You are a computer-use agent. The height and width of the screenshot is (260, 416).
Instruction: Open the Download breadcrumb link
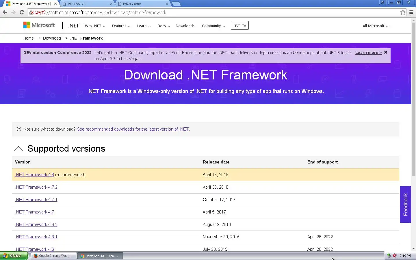(52, 38)
